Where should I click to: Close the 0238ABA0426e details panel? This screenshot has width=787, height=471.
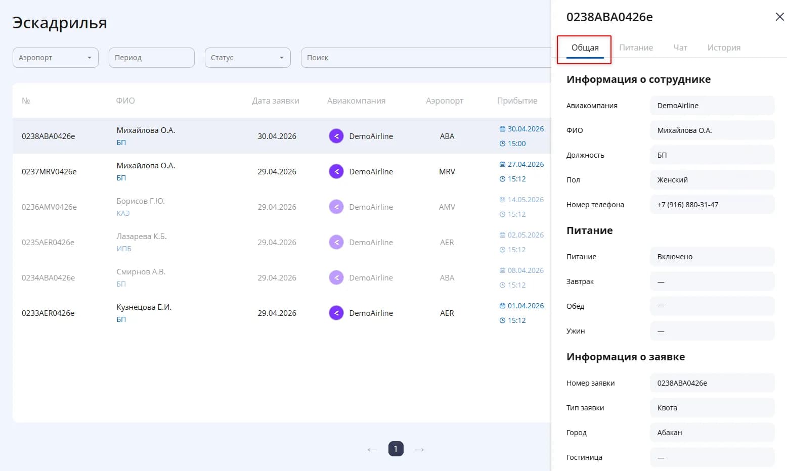(x=779, y=17)
